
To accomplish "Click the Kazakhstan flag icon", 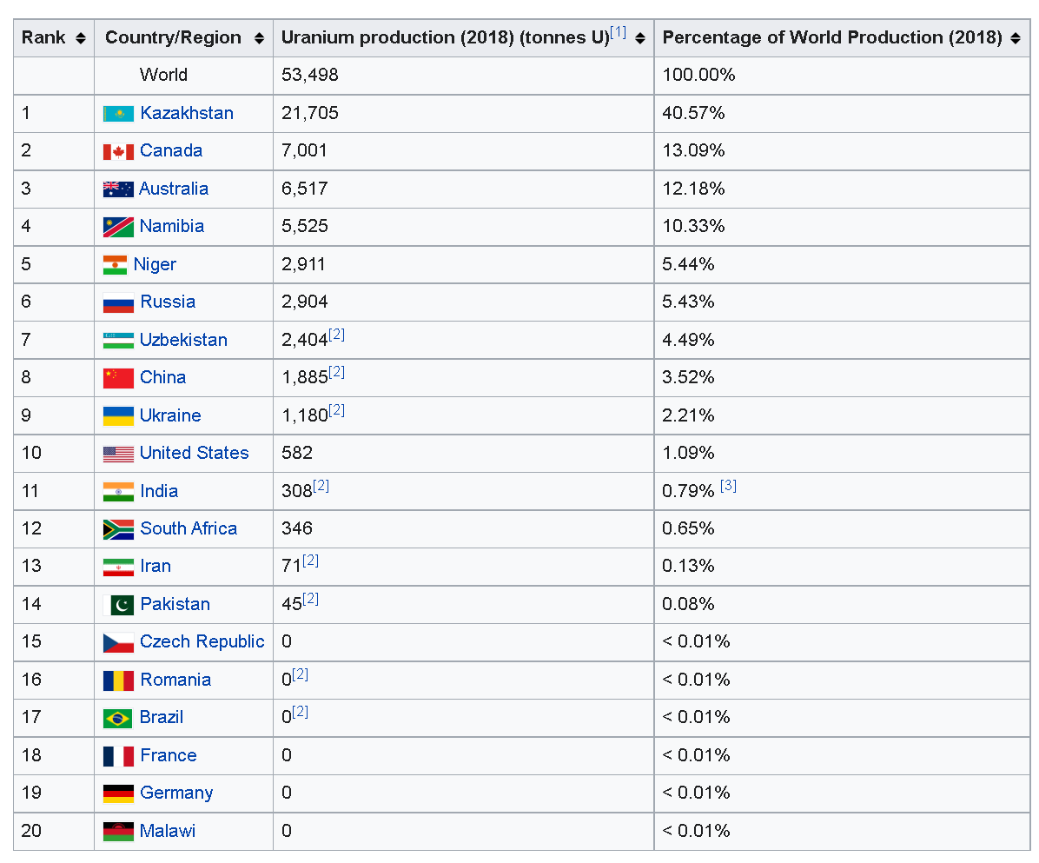I will [118, 114].
